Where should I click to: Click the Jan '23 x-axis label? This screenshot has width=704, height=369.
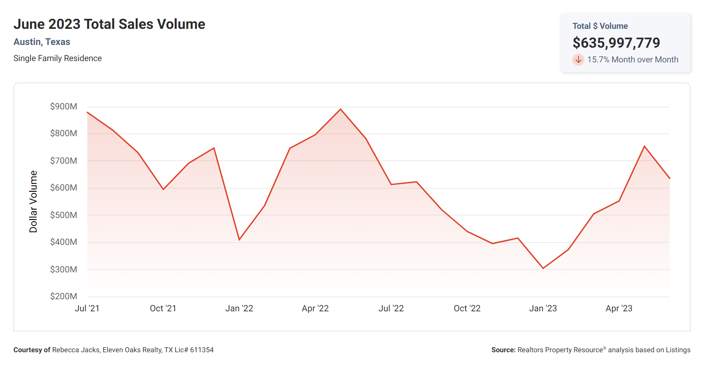point(543,308)
